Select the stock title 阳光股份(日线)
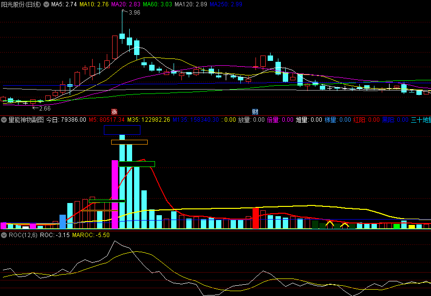431x296 pixels. tap(21, 4)
